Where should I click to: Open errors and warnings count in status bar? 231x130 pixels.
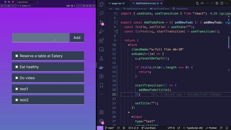(x=133, y=128)
